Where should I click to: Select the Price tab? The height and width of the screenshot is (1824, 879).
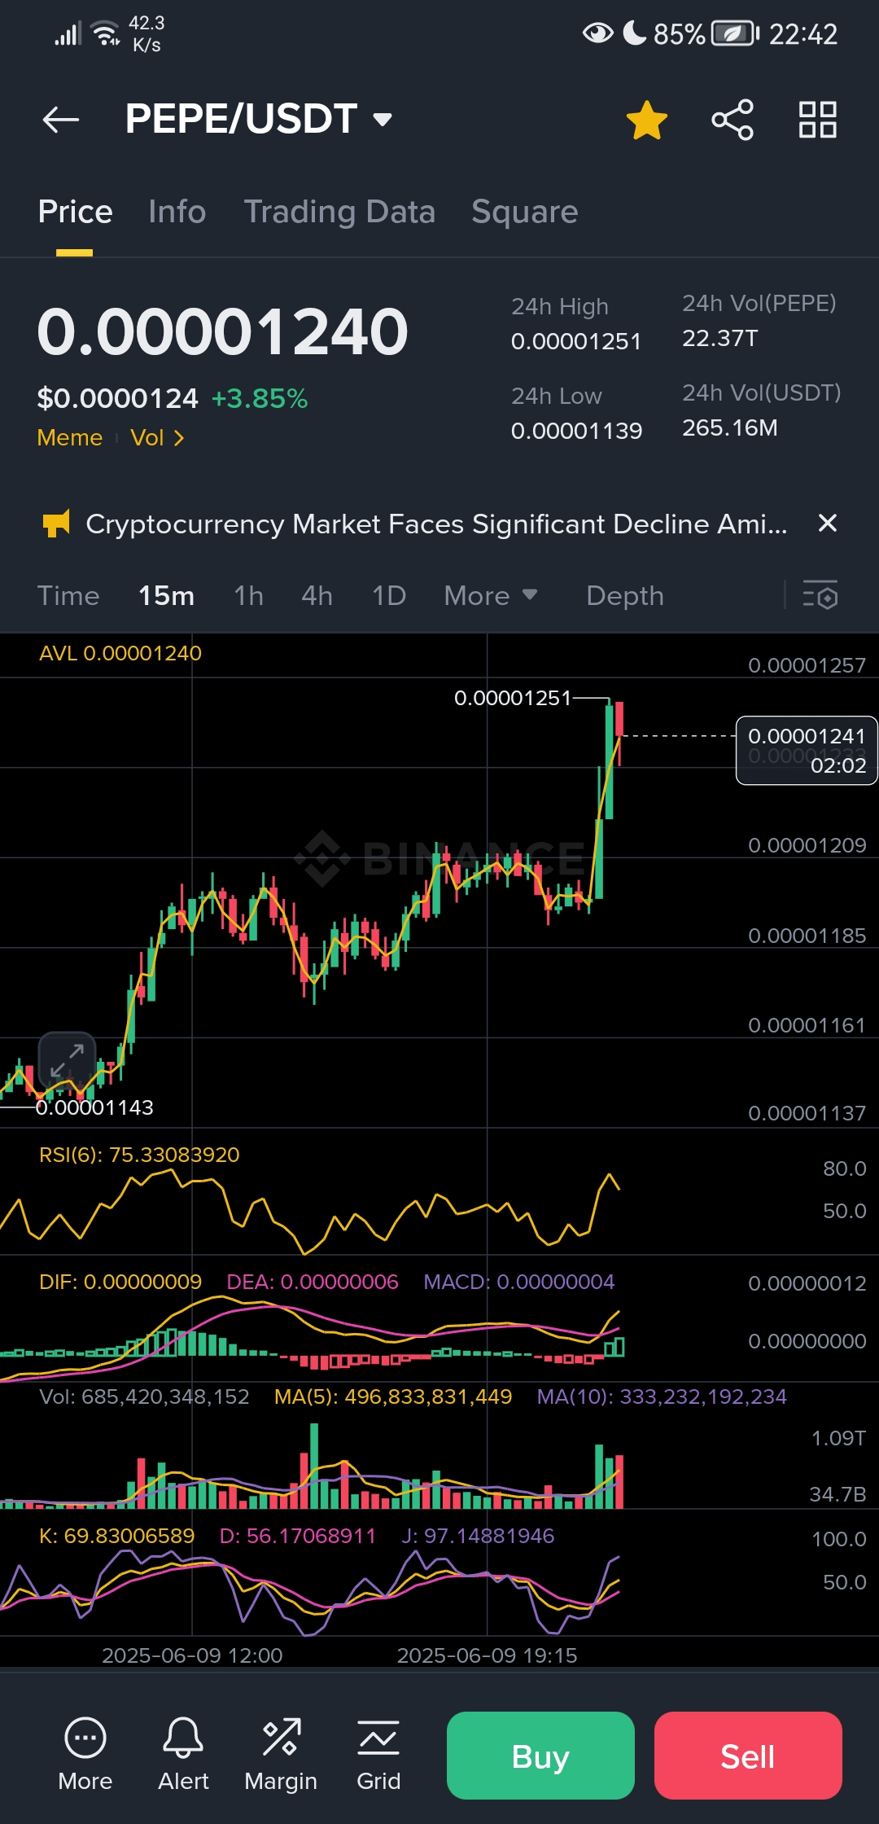[75, 212]
